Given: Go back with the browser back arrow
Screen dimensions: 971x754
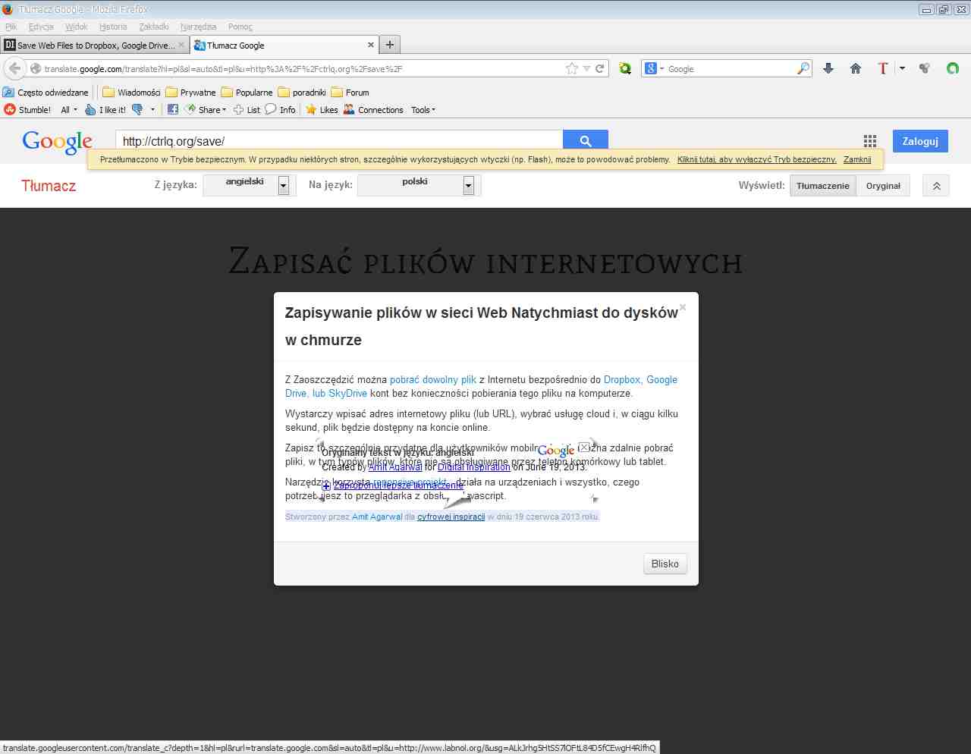Looking at the screenshot, I should pyautogui.click(x=14, y=69).
